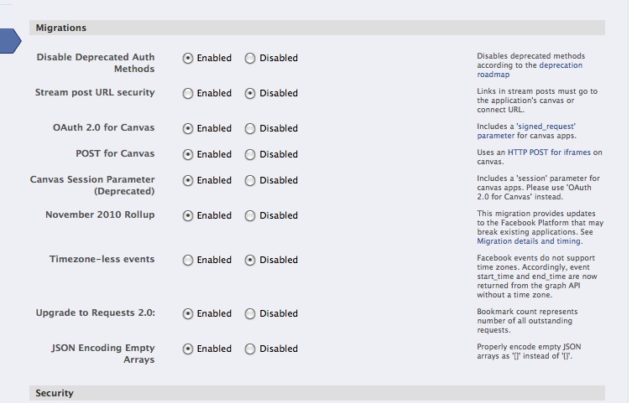Open the deprecation roadmap link
The width and height of the screenshot is (637, 403).
click(x=530, y=70)
